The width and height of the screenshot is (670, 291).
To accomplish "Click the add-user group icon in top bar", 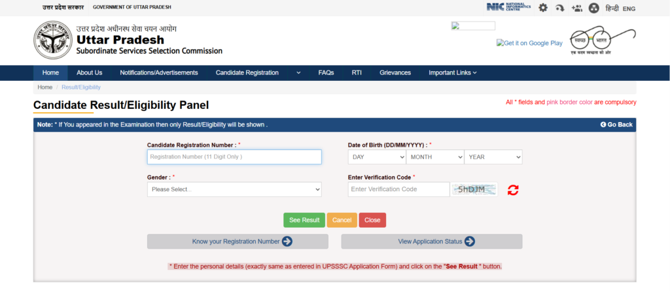I will [577, 8].
